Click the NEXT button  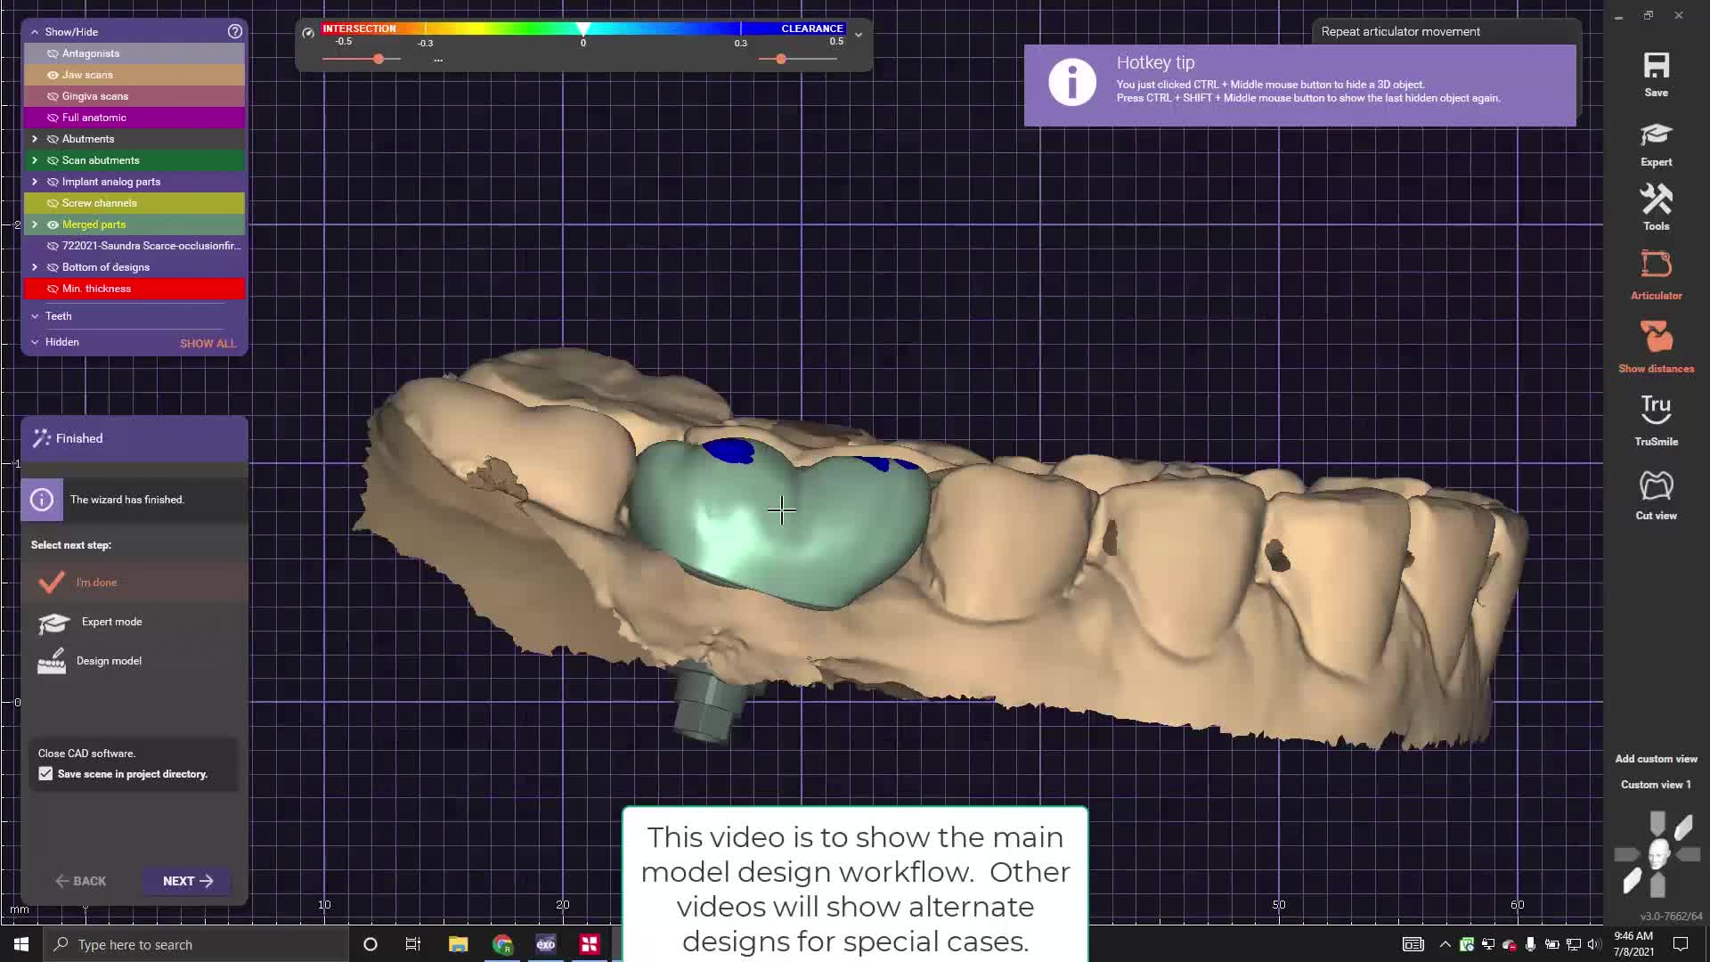(187, 881)
